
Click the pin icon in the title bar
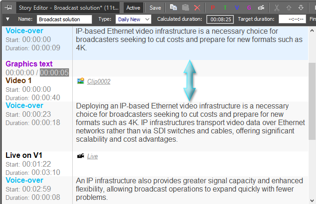tap(8, 7)
